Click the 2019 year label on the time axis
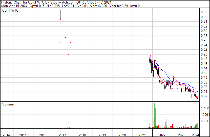This screenshot has width=210, height=137. pyautogui.click(x=102, y=135)
